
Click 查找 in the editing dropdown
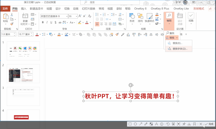[170, 33]
